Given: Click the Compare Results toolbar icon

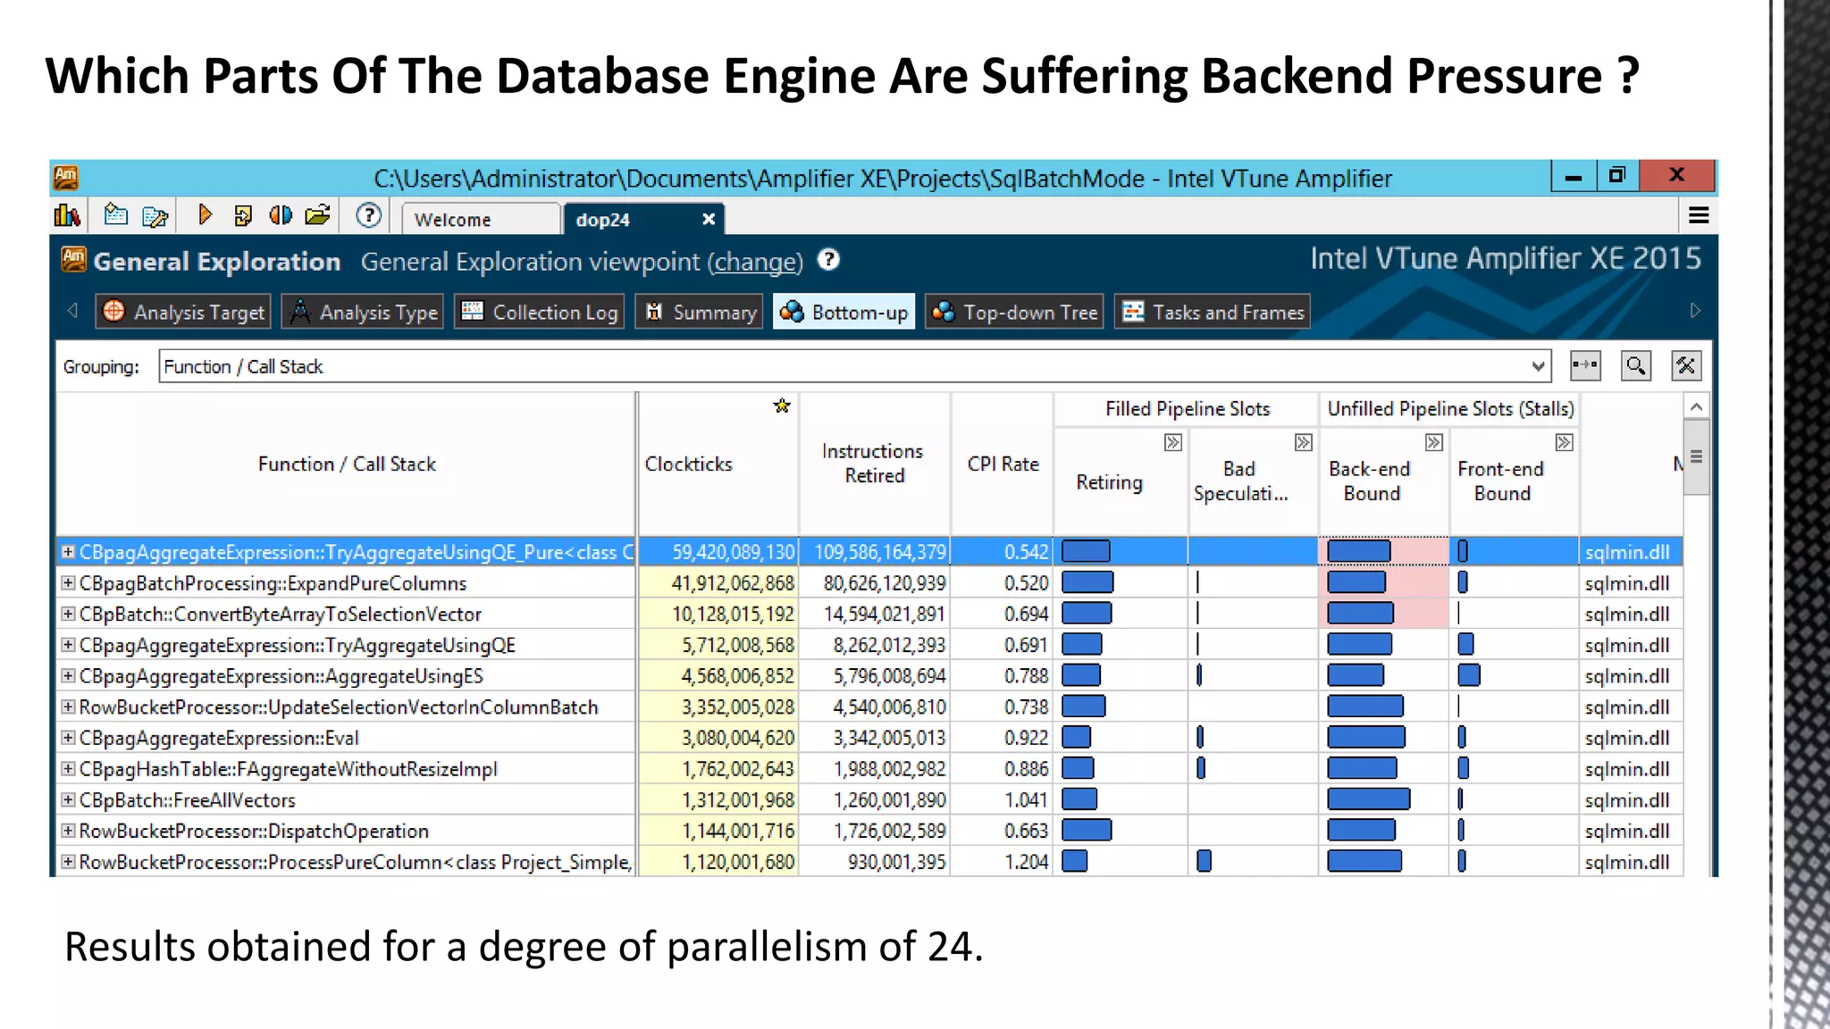Looking at the screenshot, I should coord(281,215).
